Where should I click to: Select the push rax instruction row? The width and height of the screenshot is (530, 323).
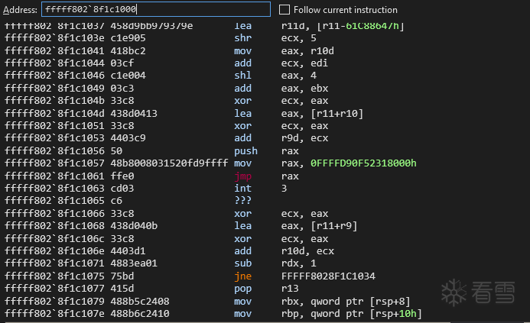click(x=245, y=151)
